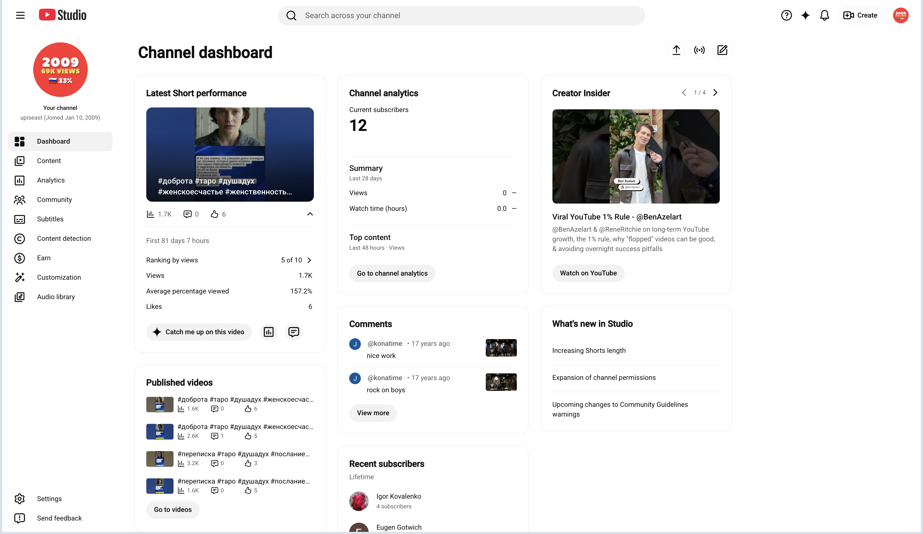The width and height of the screenshot is (923, 534).
Task: Click the upload videos arrow icon
Action: 676,50
